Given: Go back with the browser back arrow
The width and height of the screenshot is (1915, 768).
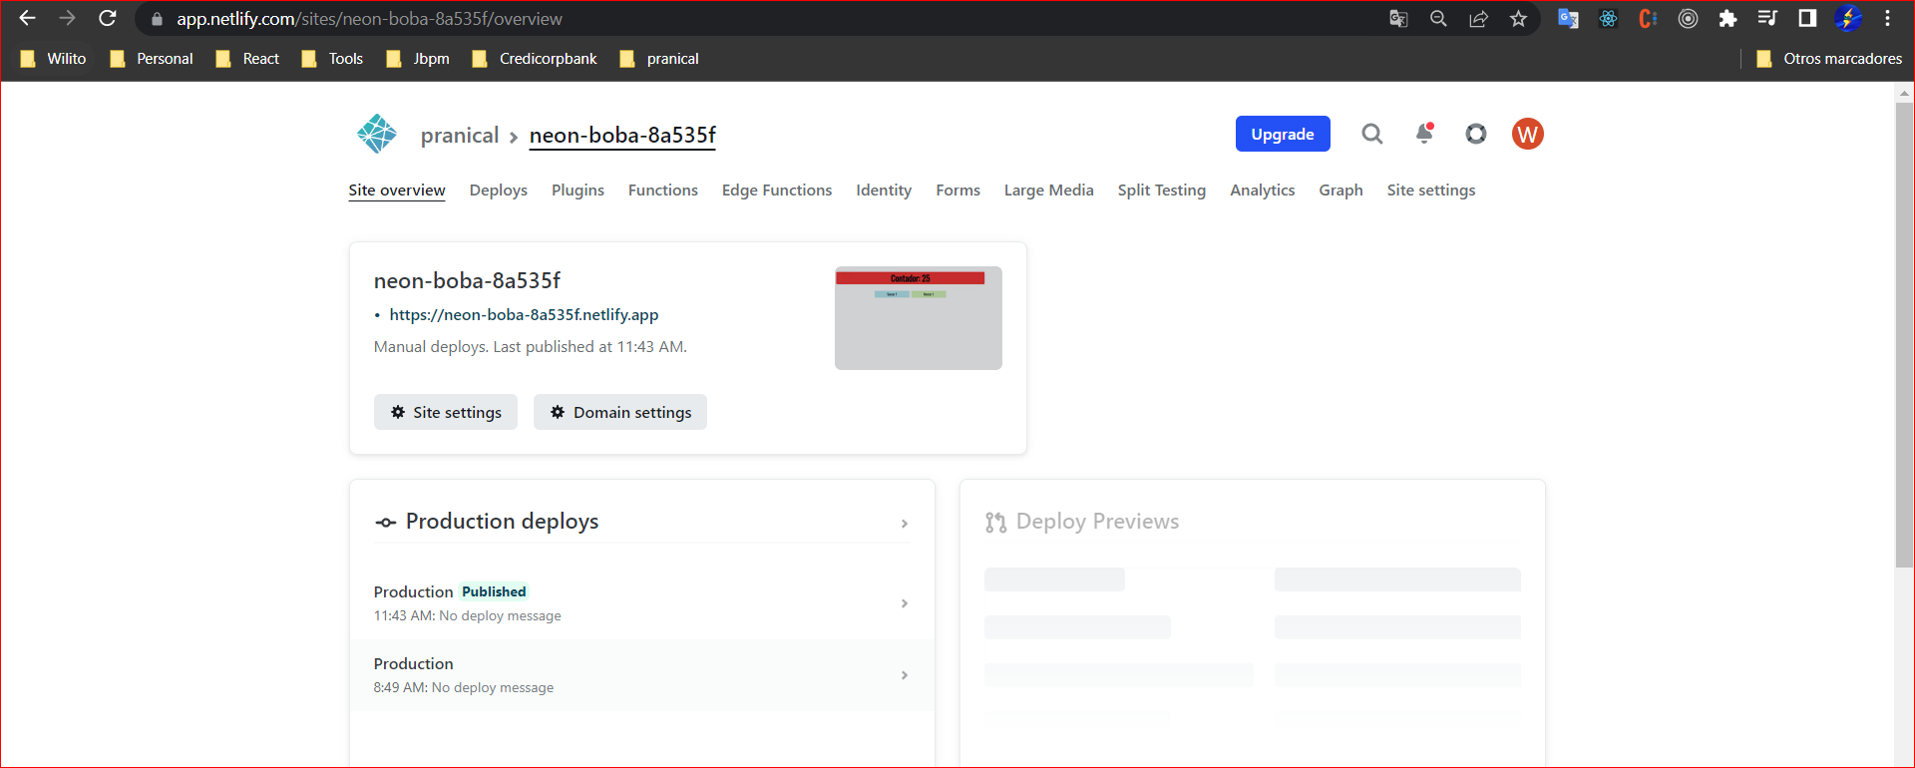Looking at the screenshot, I should pos(27,19).
